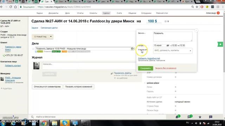This screenshot has width=225, height=126.
Task: Click the favorite star next to deal amount
Action: 166,21
